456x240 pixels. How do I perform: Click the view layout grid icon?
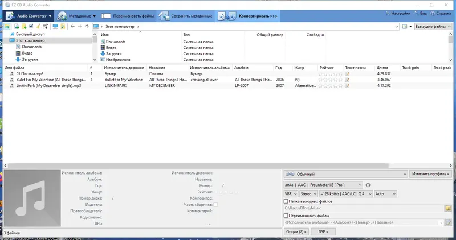[405, 26]
